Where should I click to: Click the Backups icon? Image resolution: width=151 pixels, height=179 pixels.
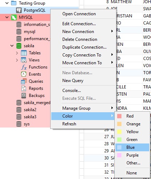pos(24,96)
